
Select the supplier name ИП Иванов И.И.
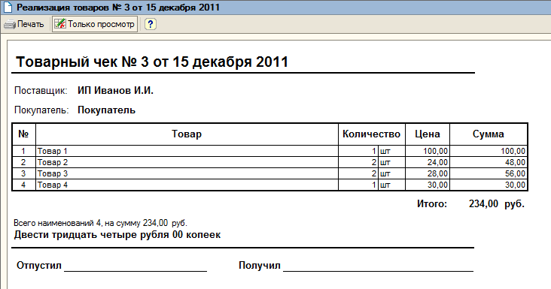(x=115, y=90)
